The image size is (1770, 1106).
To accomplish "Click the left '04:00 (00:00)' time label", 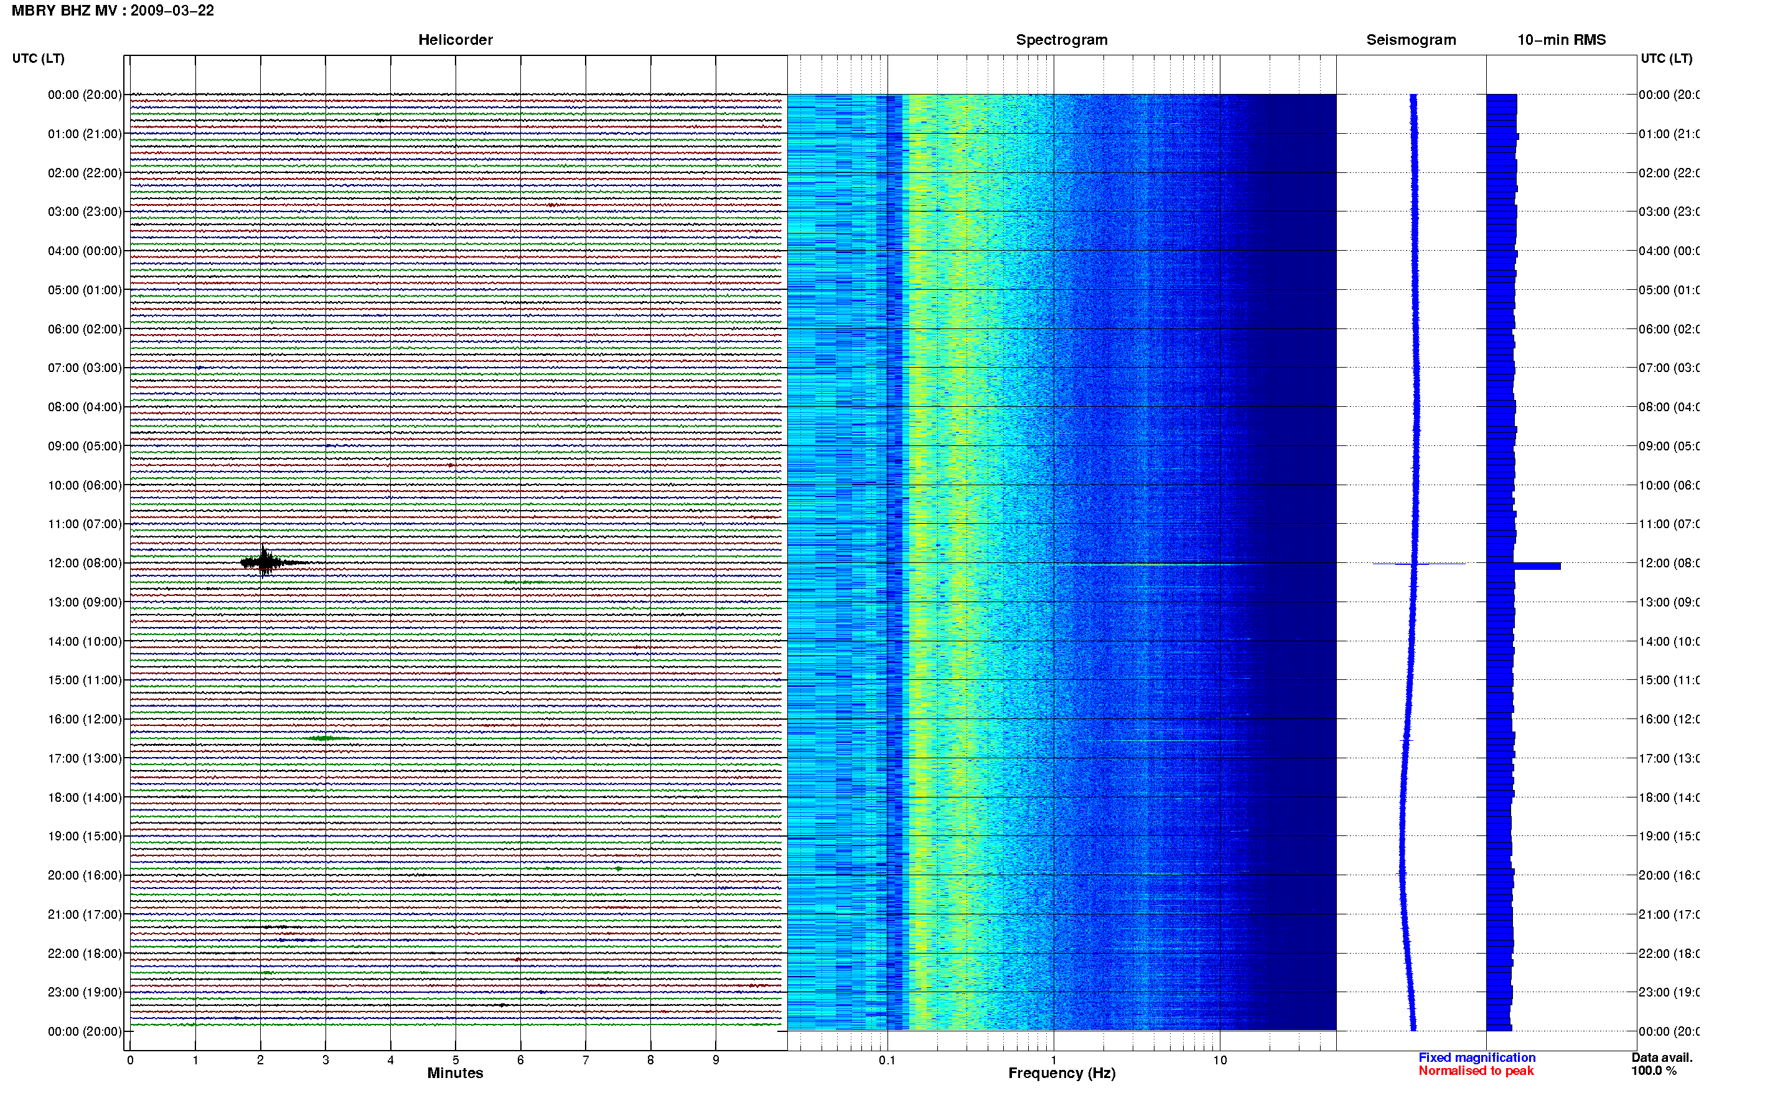I will click(85, 251).
